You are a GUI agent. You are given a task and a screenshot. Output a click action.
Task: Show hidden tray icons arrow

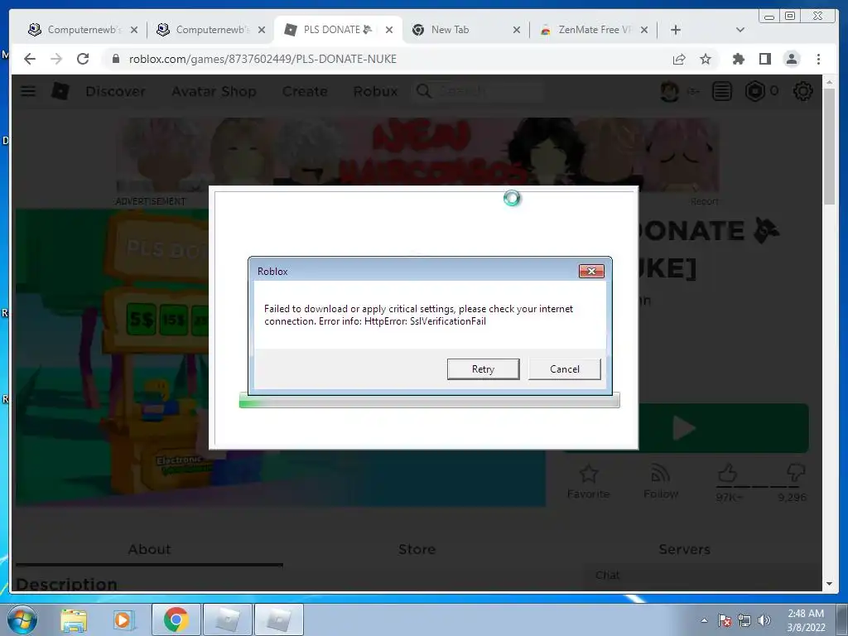pyautogui.click(x=704, y=620)
